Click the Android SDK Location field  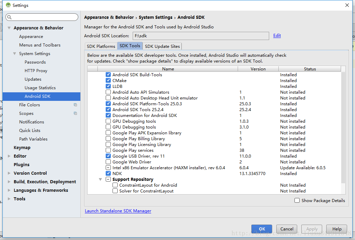pos(201,36)
